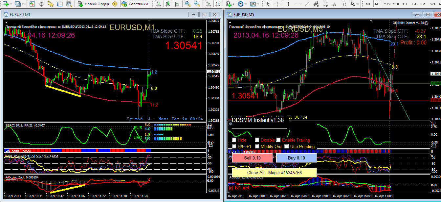The height and width of the screenshot is (202, 441).
Task: Select the crosshair tool
Action: [x=277, y=4]
